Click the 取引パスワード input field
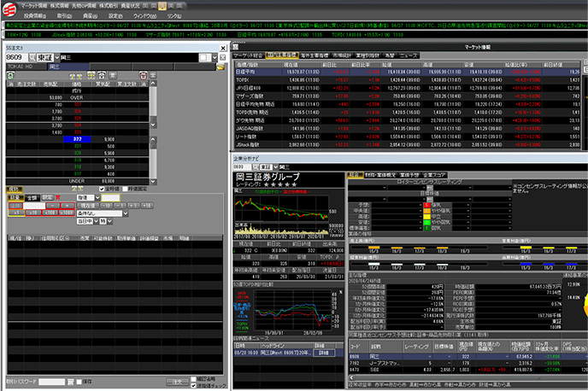The height and width of the screenshot is (391, 588). coord(52,382)
